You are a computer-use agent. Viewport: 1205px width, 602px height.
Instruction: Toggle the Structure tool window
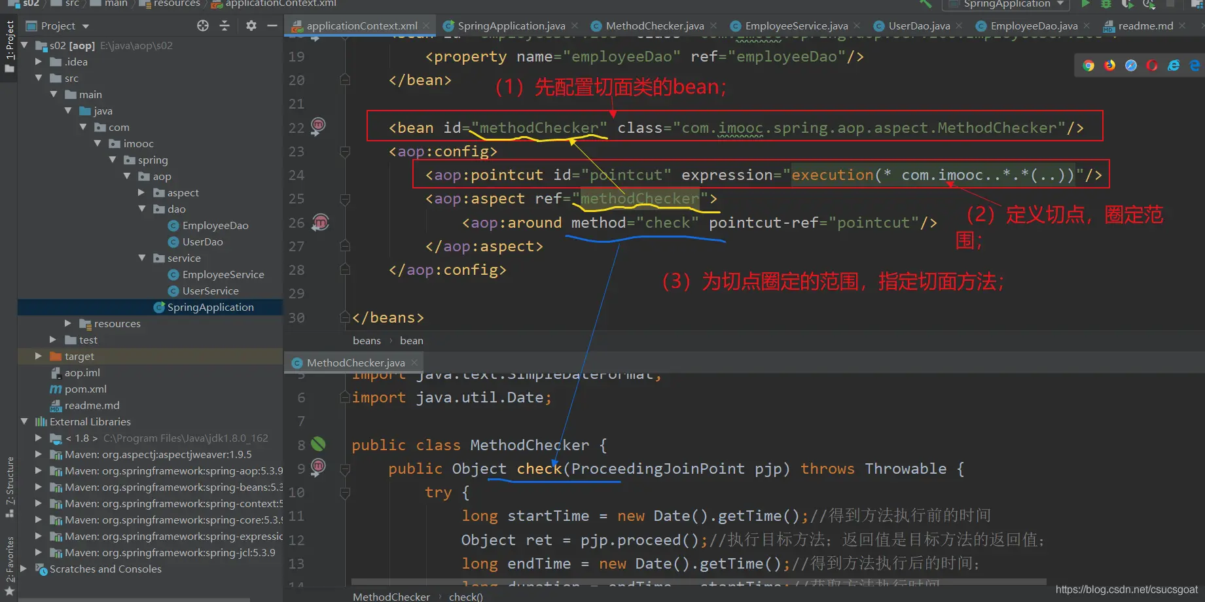click(10, 486)
